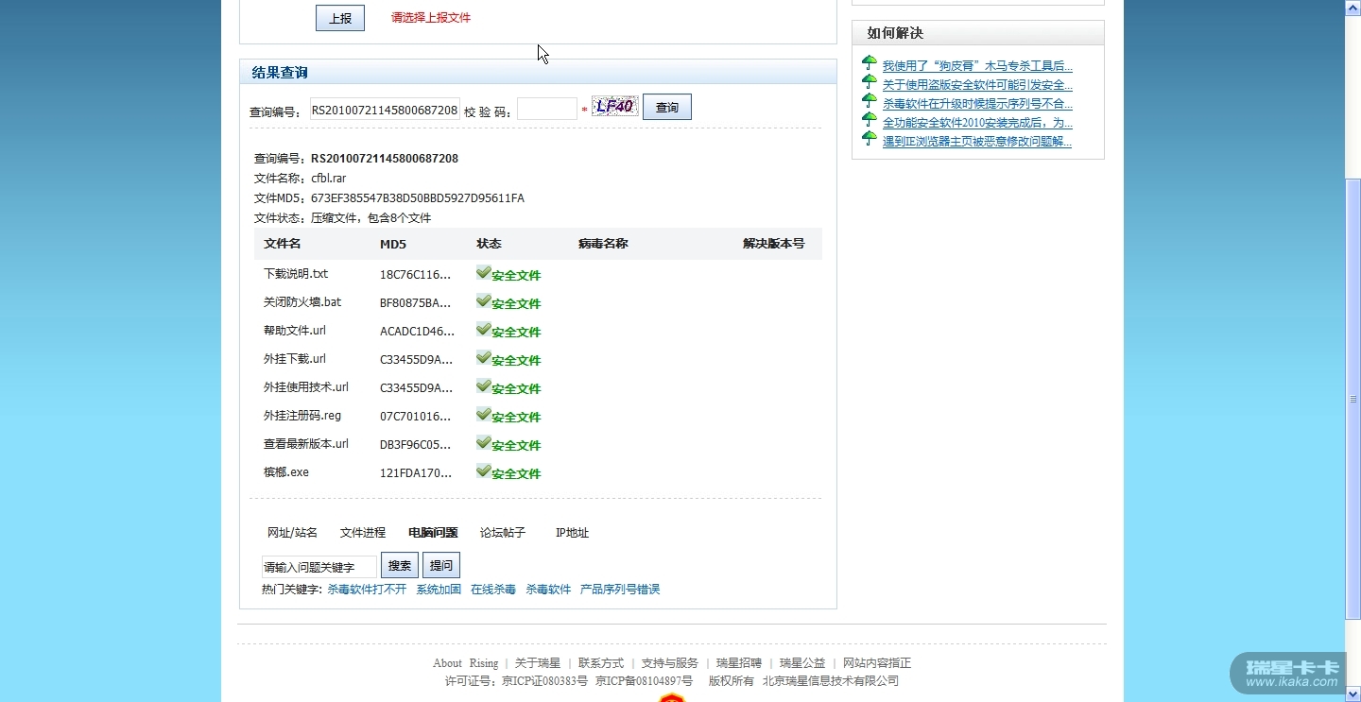Click the green checkmark for 外挂注册码.reg
The image size is (1361, 702).
coord(483,415)
